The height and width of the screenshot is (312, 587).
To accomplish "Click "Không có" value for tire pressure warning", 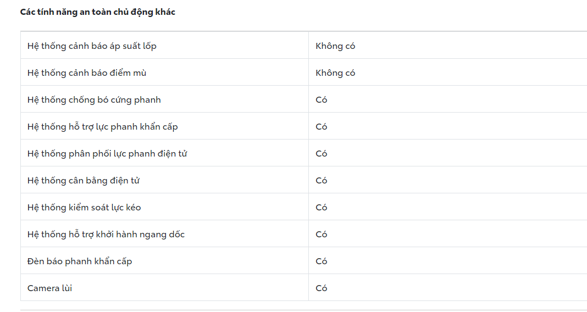I will [335, 46].
